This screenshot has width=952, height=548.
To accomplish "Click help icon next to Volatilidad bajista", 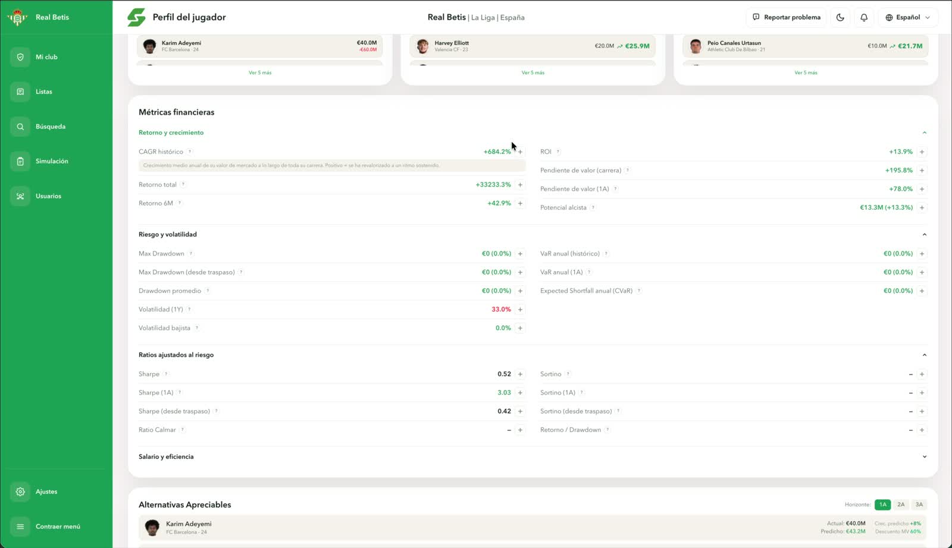I will click(x=197, y=328).
